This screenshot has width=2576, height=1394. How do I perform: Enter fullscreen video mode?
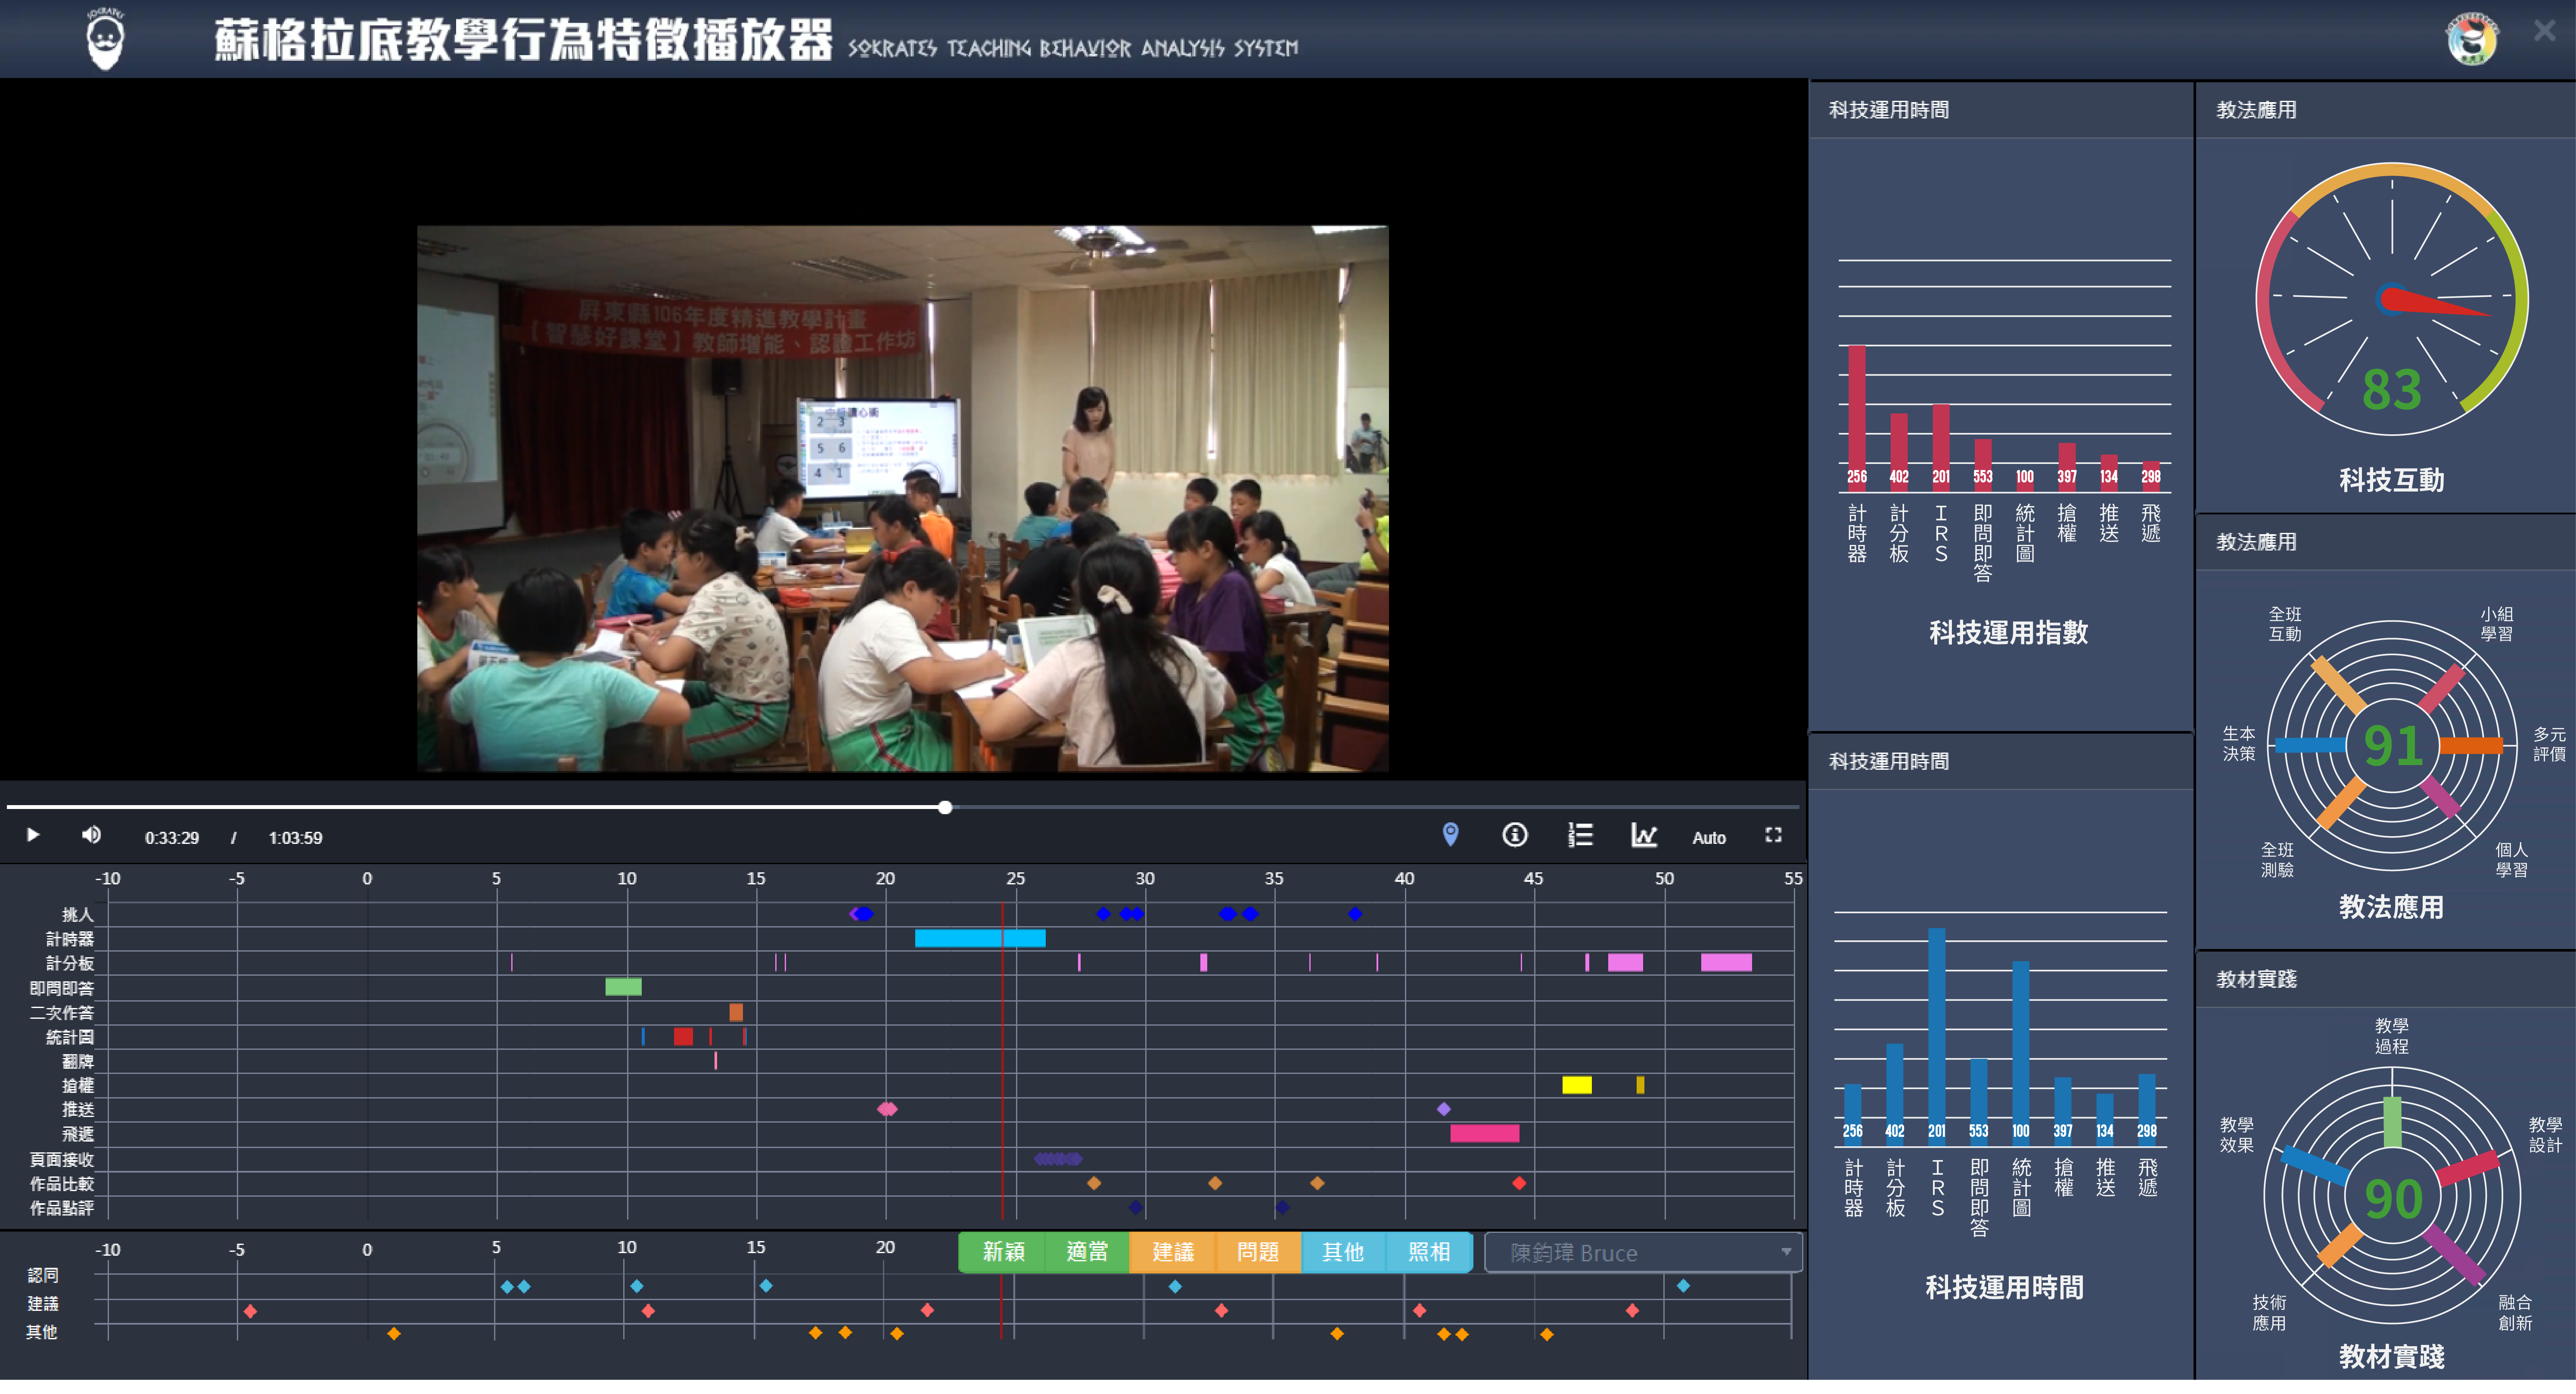[1773, 835]
